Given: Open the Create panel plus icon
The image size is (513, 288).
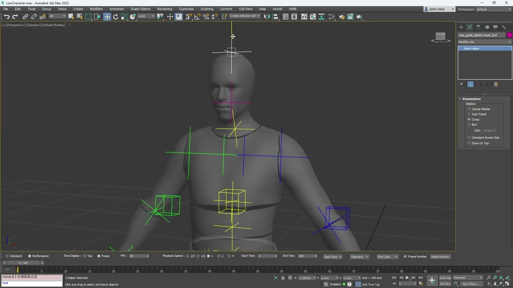Looking at the screenshot, I should [x=461, y=27].
